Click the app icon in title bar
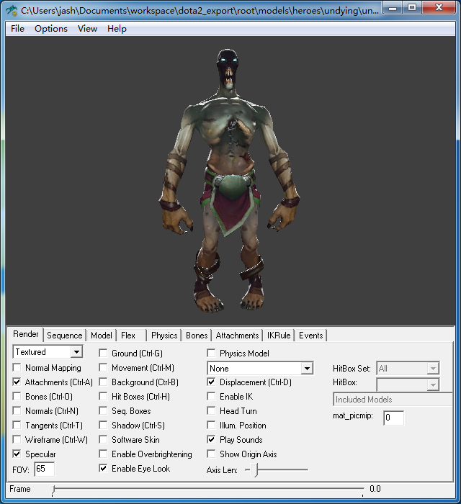Viewport: 461px width, 504px height. [x=12, y=10]
